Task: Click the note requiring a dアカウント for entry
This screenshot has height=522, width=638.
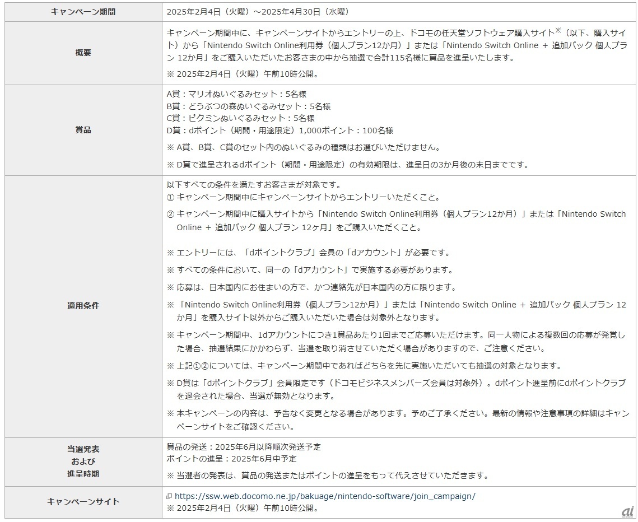Action: point(309,253)
